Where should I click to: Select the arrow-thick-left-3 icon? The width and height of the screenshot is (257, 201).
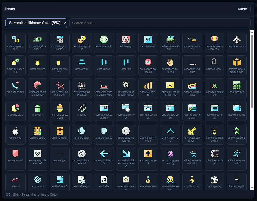point(104,159)
